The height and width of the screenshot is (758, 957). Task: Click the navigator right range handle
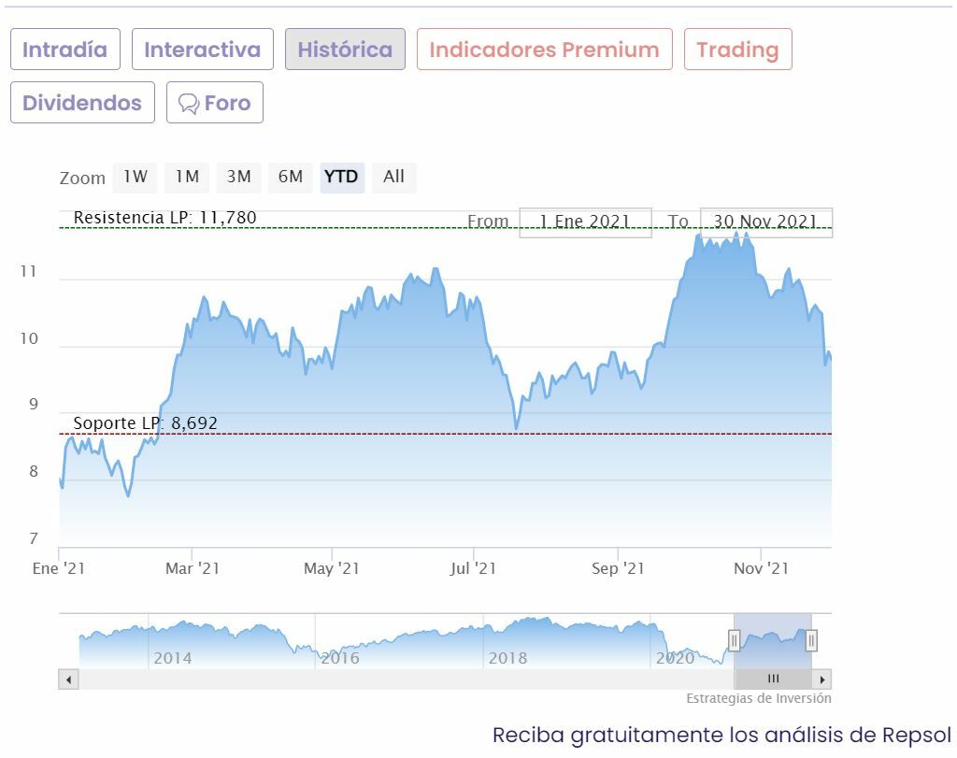tap(811, 640)
